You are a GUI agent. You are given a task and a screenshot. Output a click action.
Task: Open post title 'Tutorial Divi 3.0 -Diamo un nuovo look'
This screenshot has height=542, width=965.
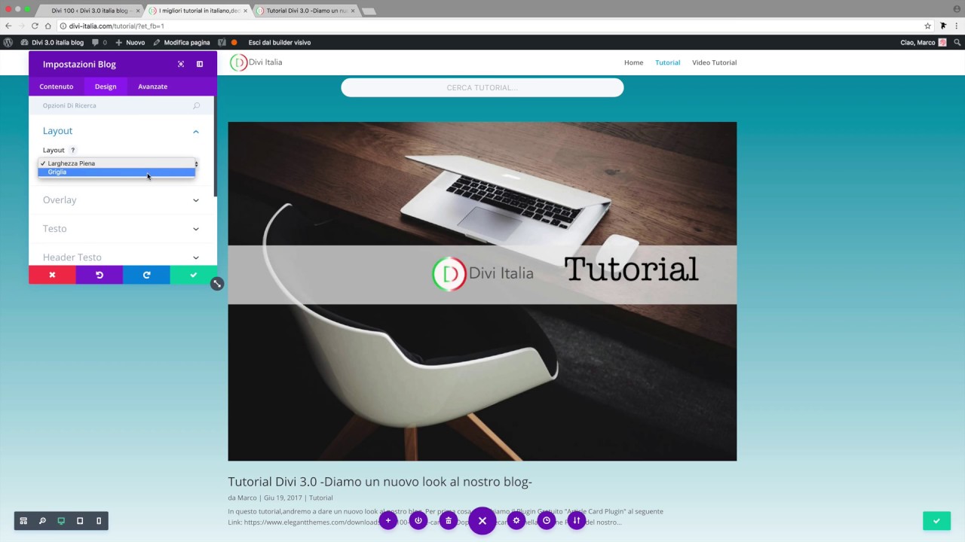tap(380, 482)
